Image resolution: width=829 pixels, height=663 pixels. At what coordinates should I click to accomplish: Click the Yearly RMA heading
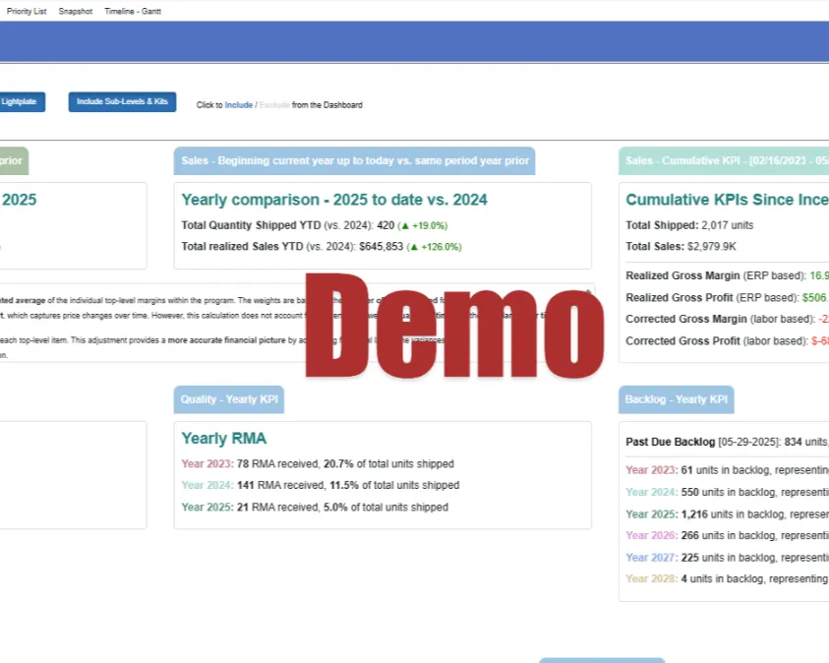223,439
